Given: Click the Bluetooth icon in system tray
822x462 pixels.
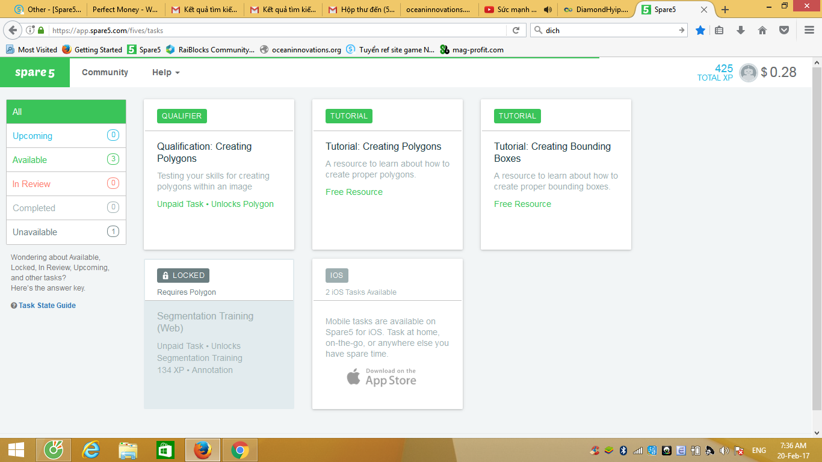Looking at the screenshot, I should (x=623, y=450).
